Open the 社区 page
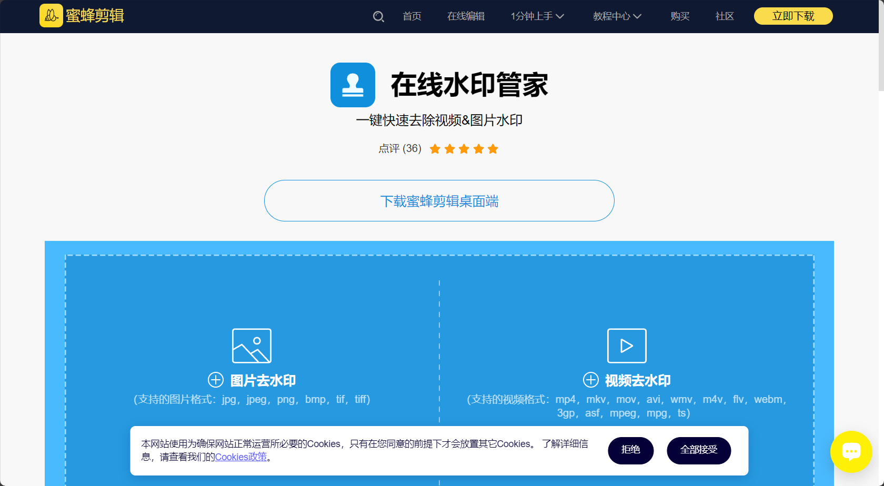 725,16
